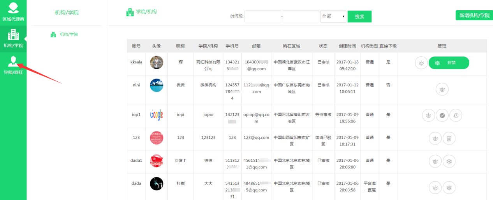493x200 pixels.
Task: Click the end date input field
Action: coord(301,16)
